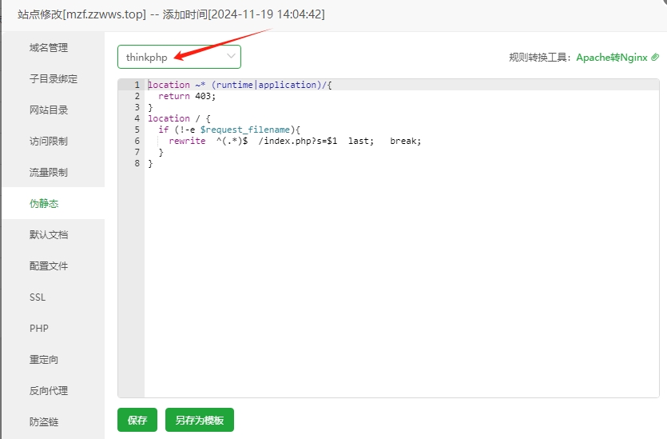Viewport: 667px width, 439px height.
Task: Go to the SSL tab
Action: pos(54,297)
